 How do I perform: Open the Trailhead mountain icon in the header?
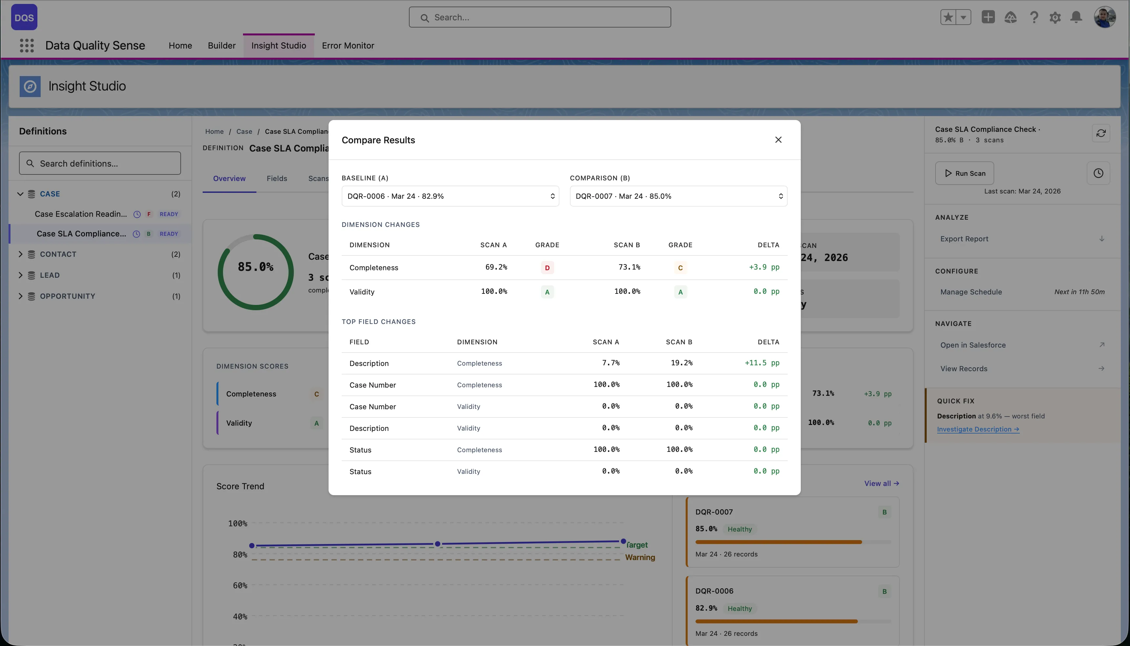1011,17
